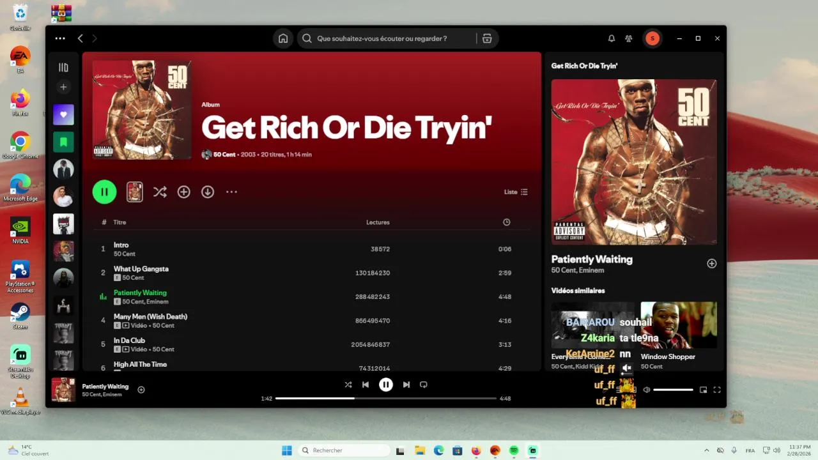Screen dimensions: 818x460
Task: Enter full screen via the corner-brackets icon
Action: point(717,390)
